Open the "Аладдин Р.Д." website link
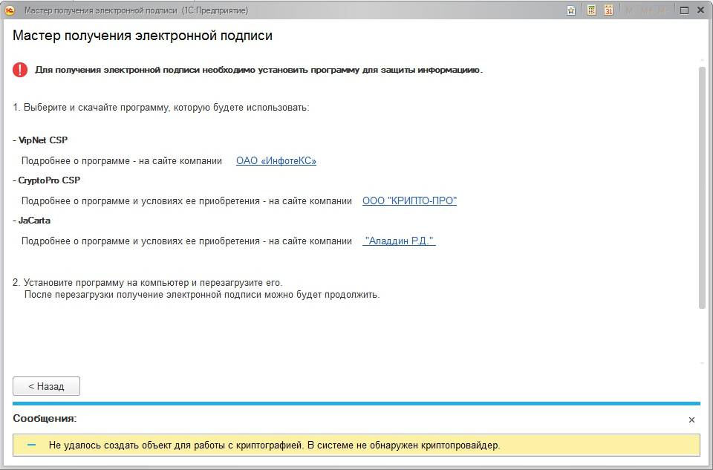Screen dimensions: 713x470 coord(399,241)
